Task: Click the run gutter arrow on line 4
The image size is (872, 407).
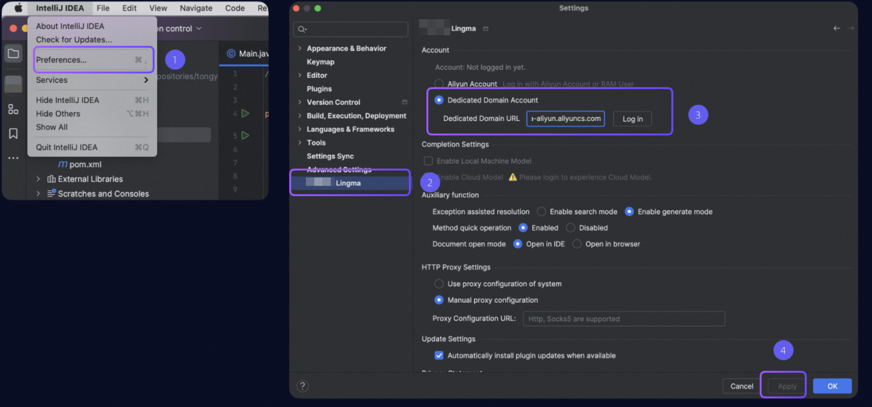Action: point(245,113)
